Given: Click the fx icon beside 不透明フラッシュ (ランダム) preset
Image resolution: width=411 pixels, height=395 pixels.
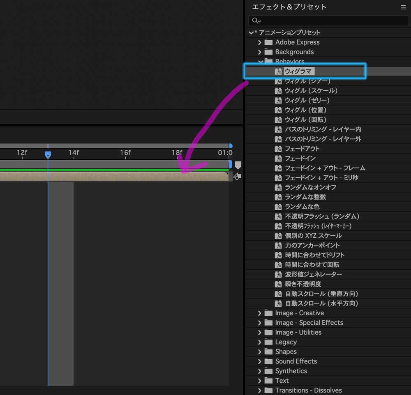Looking at the screenshot, I should (277, 216).
